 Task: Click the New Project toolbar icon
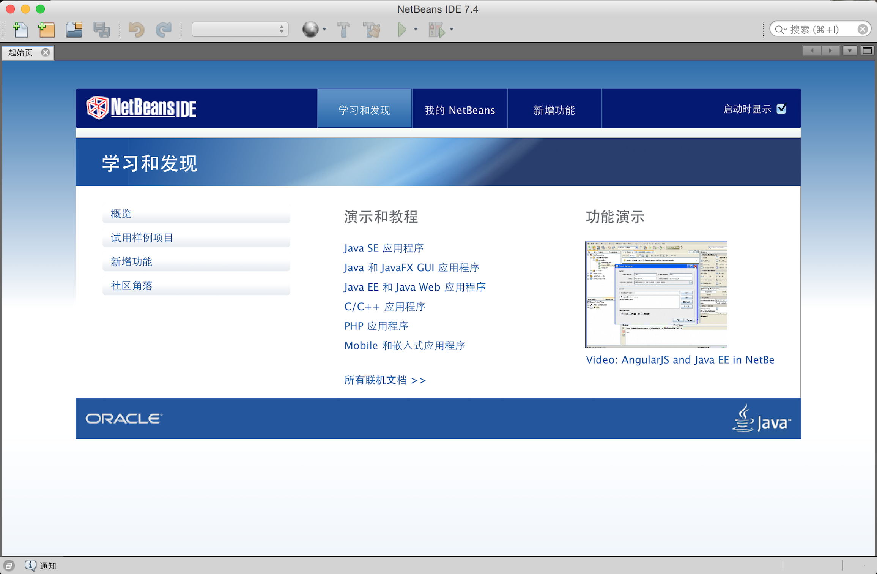47,30
